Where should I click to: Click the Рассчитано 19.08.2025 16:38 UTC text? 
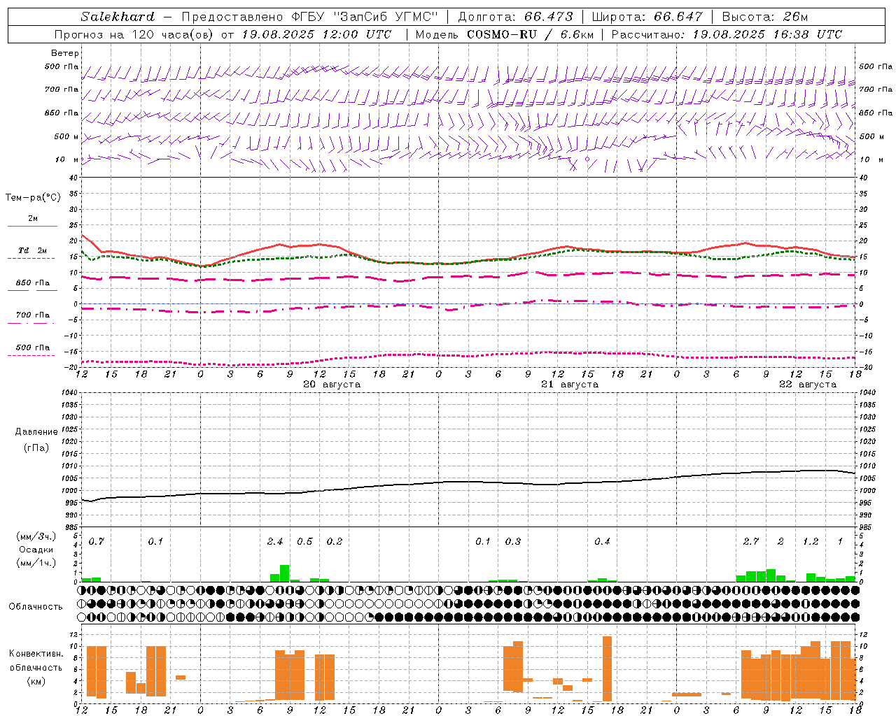coord(727,34)
